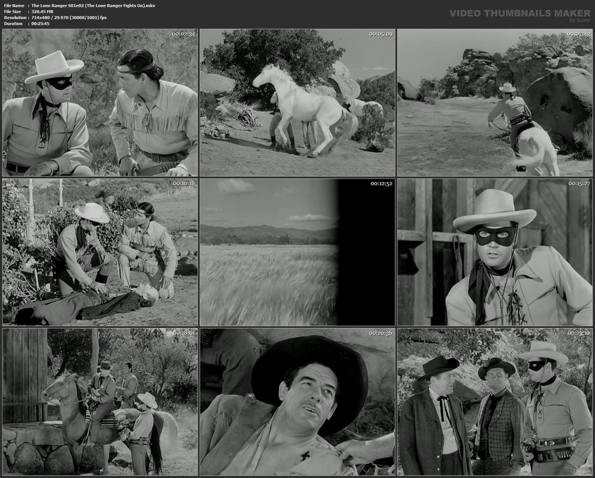595x478 pixels.
Task: Click the Resolution label
Action: point(15,17)
